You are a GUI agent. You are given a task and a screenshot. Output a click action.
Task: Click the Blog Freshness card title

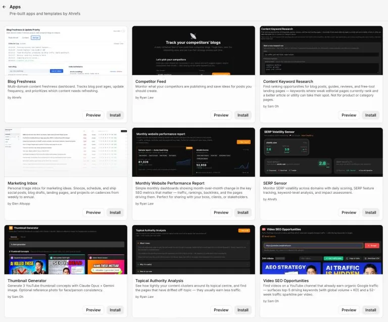[22, 82]
